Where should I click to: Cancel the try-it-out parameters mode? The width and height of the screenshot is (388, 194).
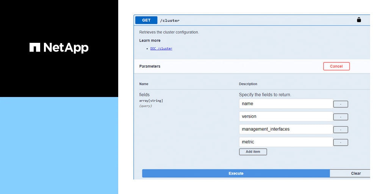pyautogui.click(x=336, y=66)
